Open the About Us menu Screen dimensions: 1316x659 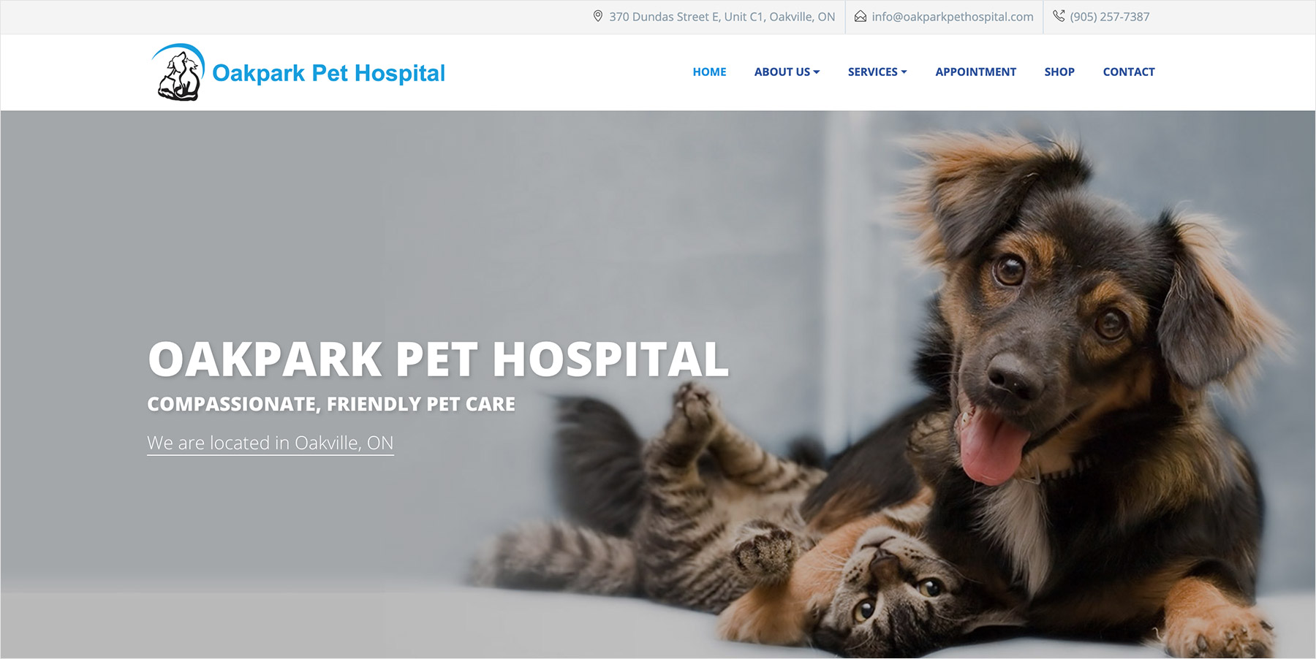pos(787,72)
